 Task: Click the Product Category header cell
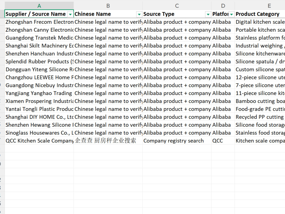260,14
